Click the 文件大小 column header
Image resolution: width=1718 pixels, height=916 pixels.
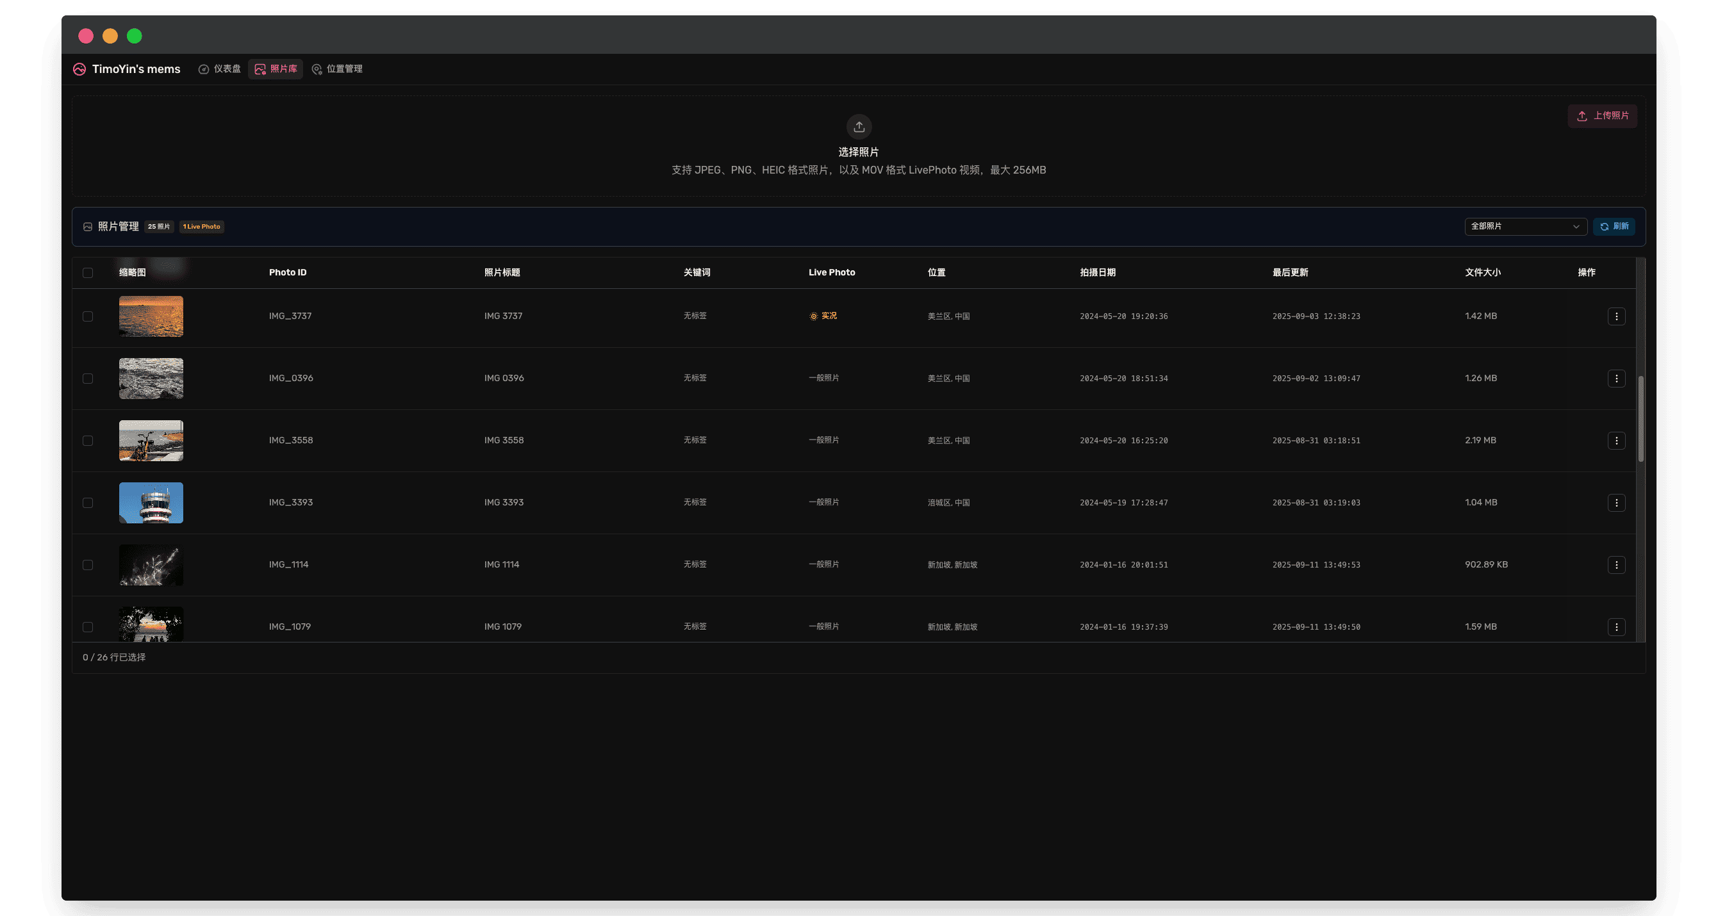pyautogui.click(x=1483, y=273)
